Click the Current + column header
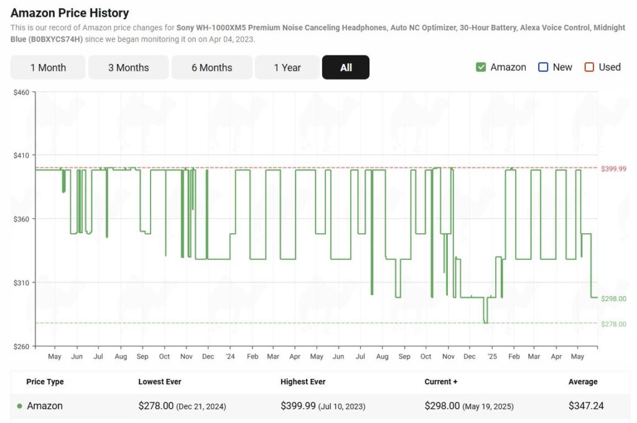The height and width of the screenshot is (423, 637). [441, 381]
